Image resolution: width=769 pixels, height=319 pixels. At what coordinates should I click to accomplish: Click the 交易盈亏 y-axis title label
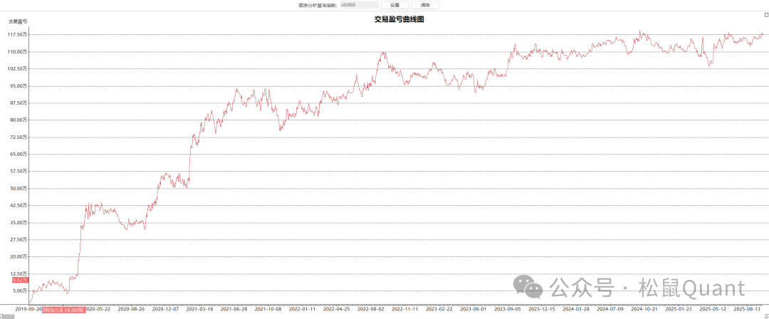pyautogui.click(x=18, y=21)
